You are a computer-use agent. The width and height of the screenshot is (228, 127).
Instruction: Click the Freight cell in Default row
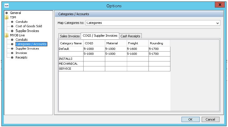137,49
